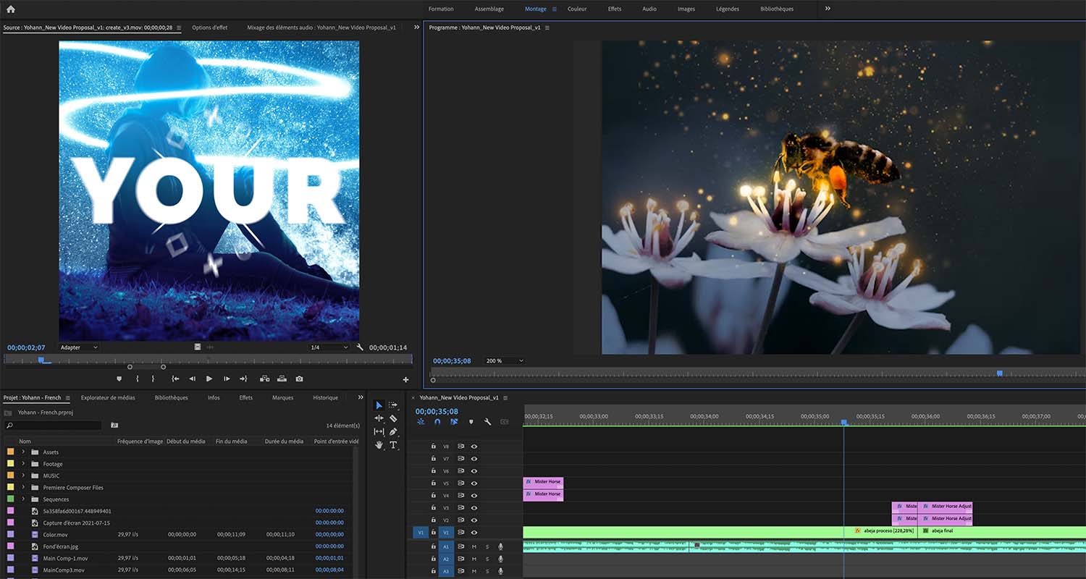Step forward one frame in Source monitor
The image size is (1086, 579).
[x=227, y=379]
